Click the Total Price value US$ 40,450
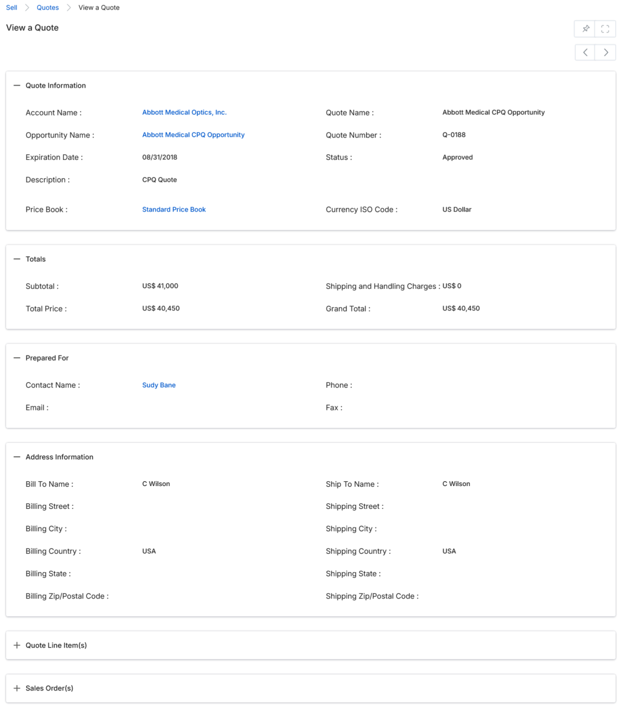 pyautogui.click(x=161, y=309)
